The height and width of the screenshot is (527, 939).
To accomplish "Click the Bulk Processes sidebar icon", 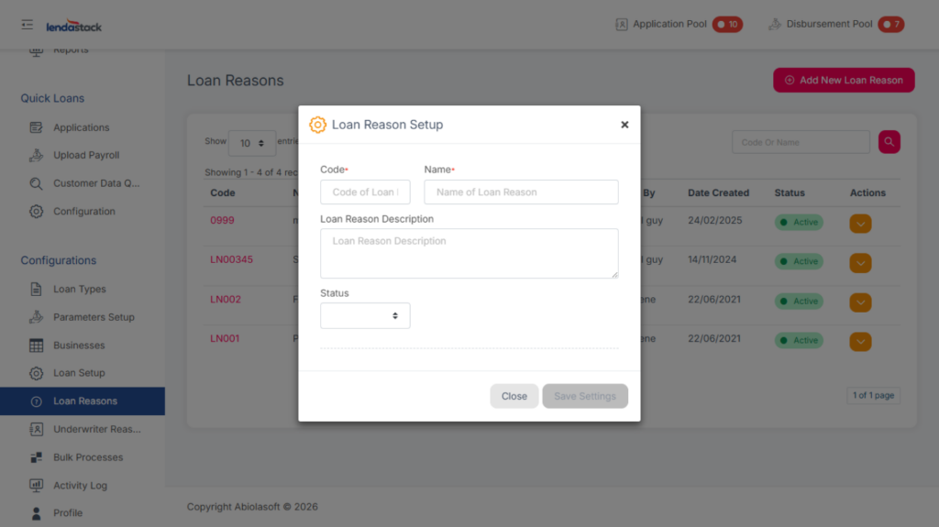I will click(x=37, y=457).
